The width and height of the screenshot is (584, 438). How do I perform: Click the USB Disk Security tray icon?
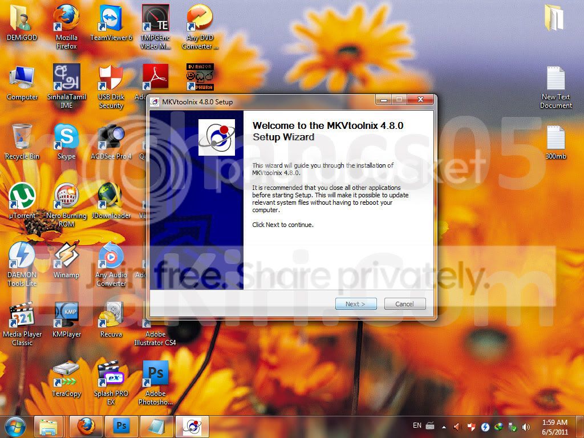(x=472, y=427)
